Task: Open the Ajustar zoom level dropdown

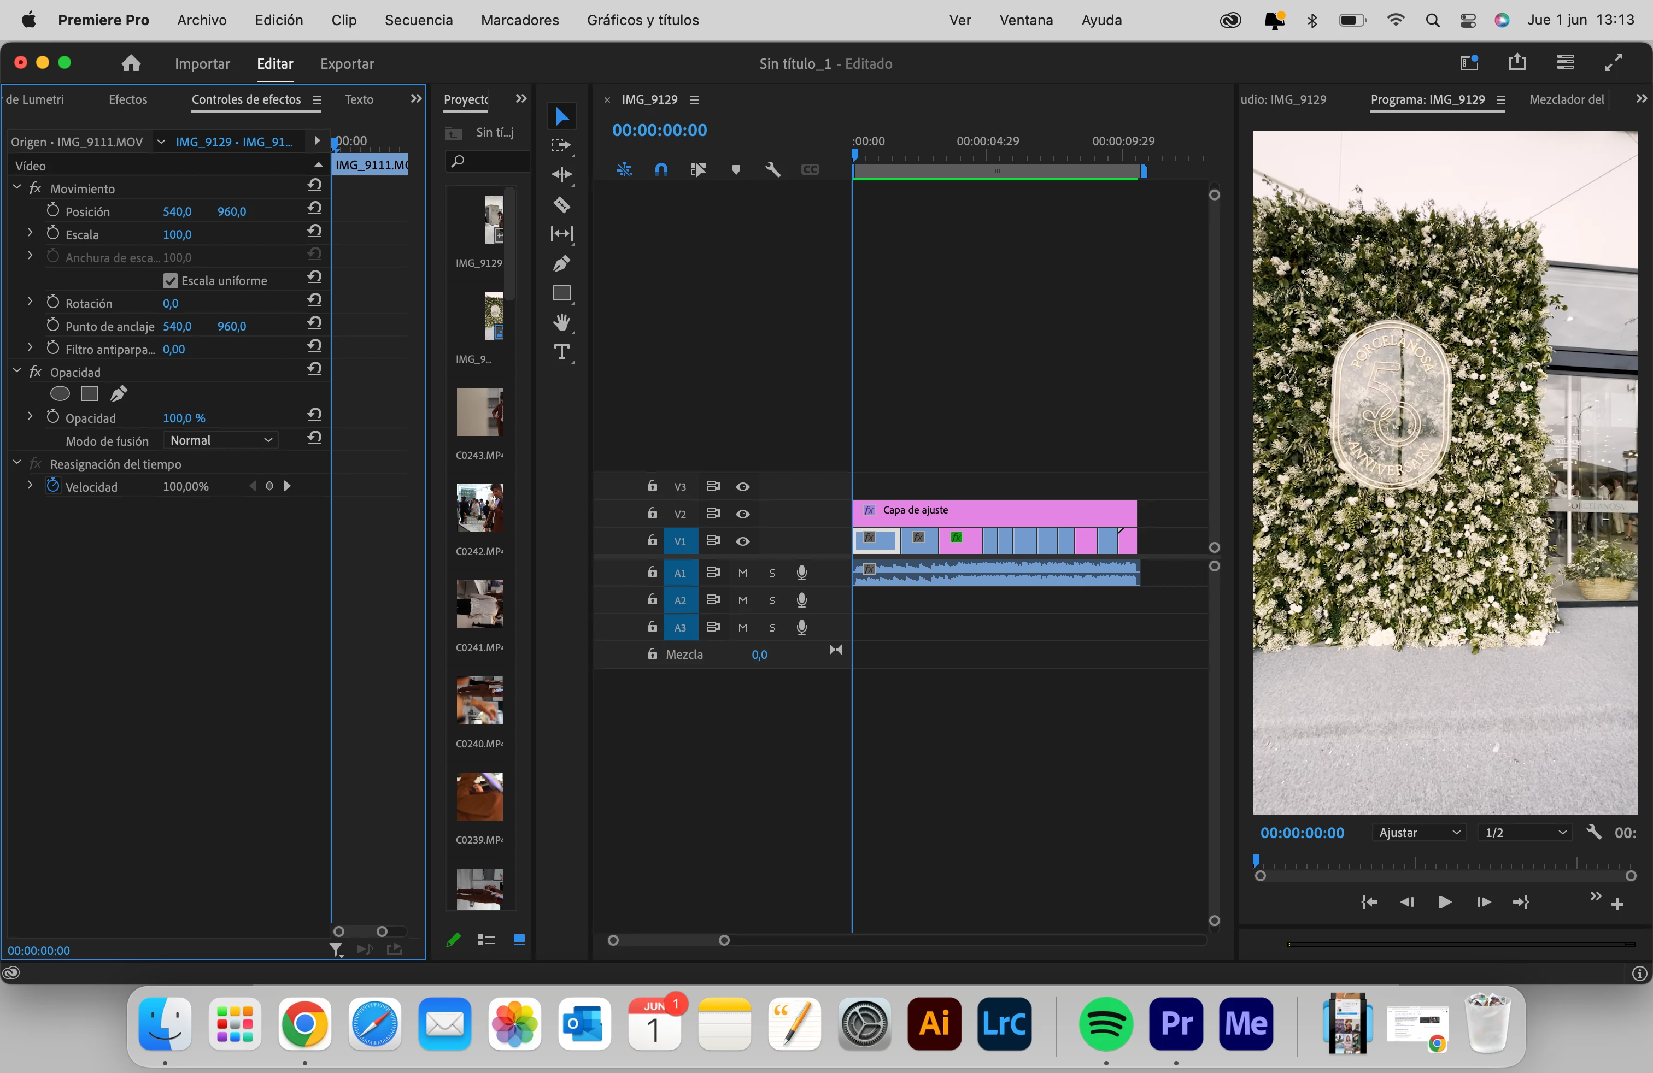Action: click(x=1420, y=832)
